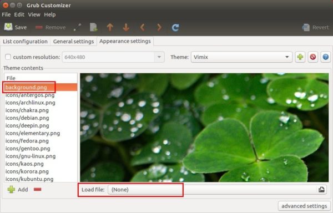
Task: Click the Load file (None) chooser
Action: tap(217, 190)
